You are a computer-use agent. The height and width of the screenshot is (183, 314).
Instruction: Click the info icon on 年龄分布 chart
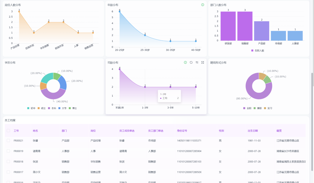pos(203,5)
